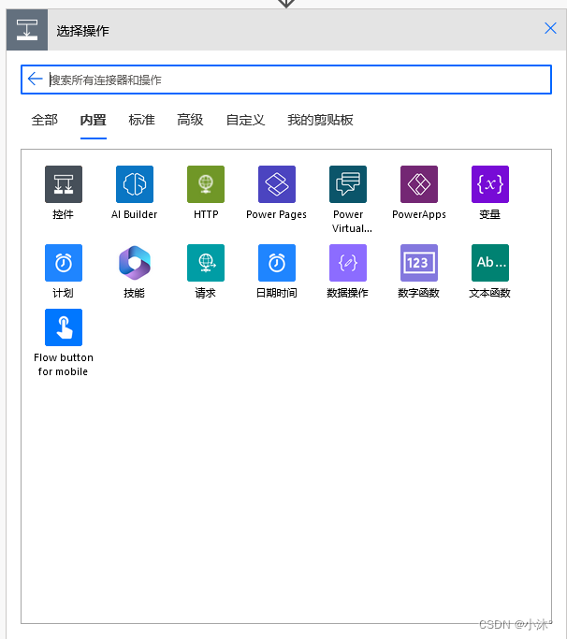Open the 控件 (Control) connector
The width and height of the screenshot is (567, 639).
[64, 184]
